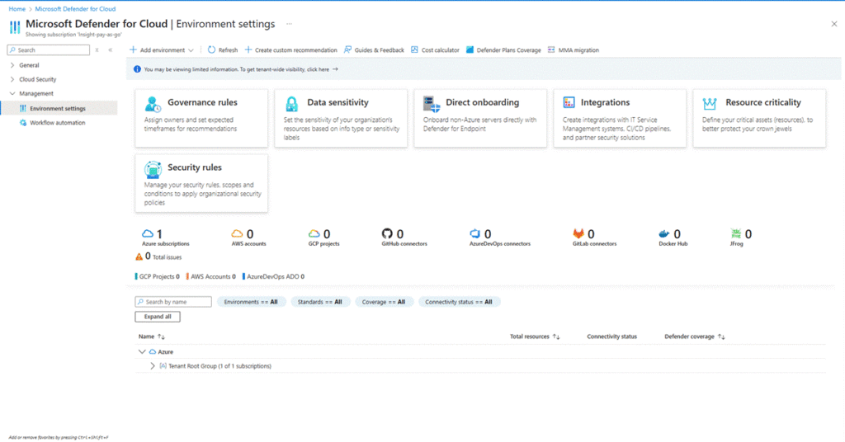Open the Security rules card icon
Image resolution: width=845 pixels, height=442 pixels.
153,169
